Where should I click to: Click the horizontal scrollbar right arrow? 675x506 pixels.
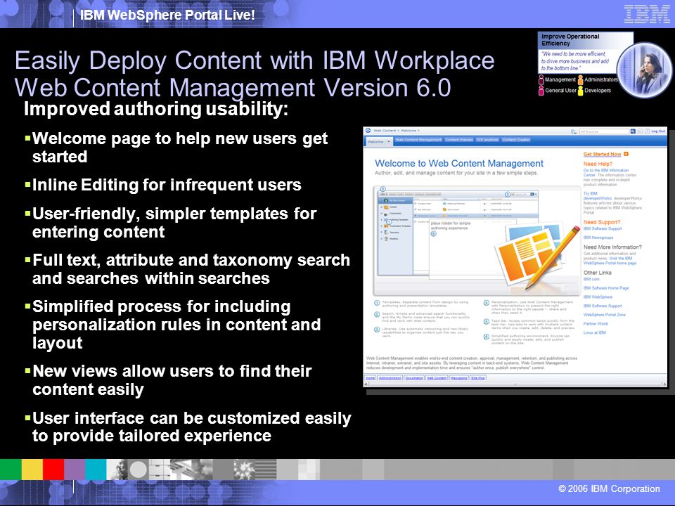[x=664, y=384]
